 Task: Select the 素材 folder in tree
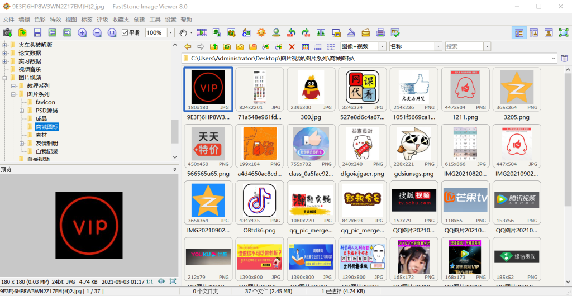pos(41,135)
